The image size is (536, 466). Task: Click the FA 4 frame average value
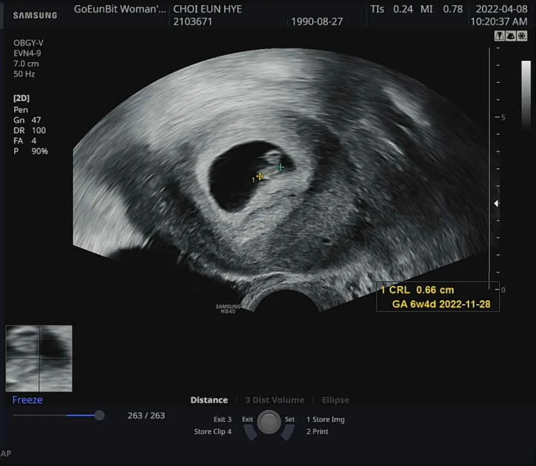click(x=25, y=141)
